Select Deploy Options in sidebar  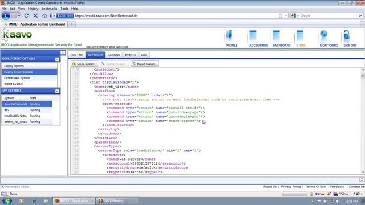click(x=29, y=66)
